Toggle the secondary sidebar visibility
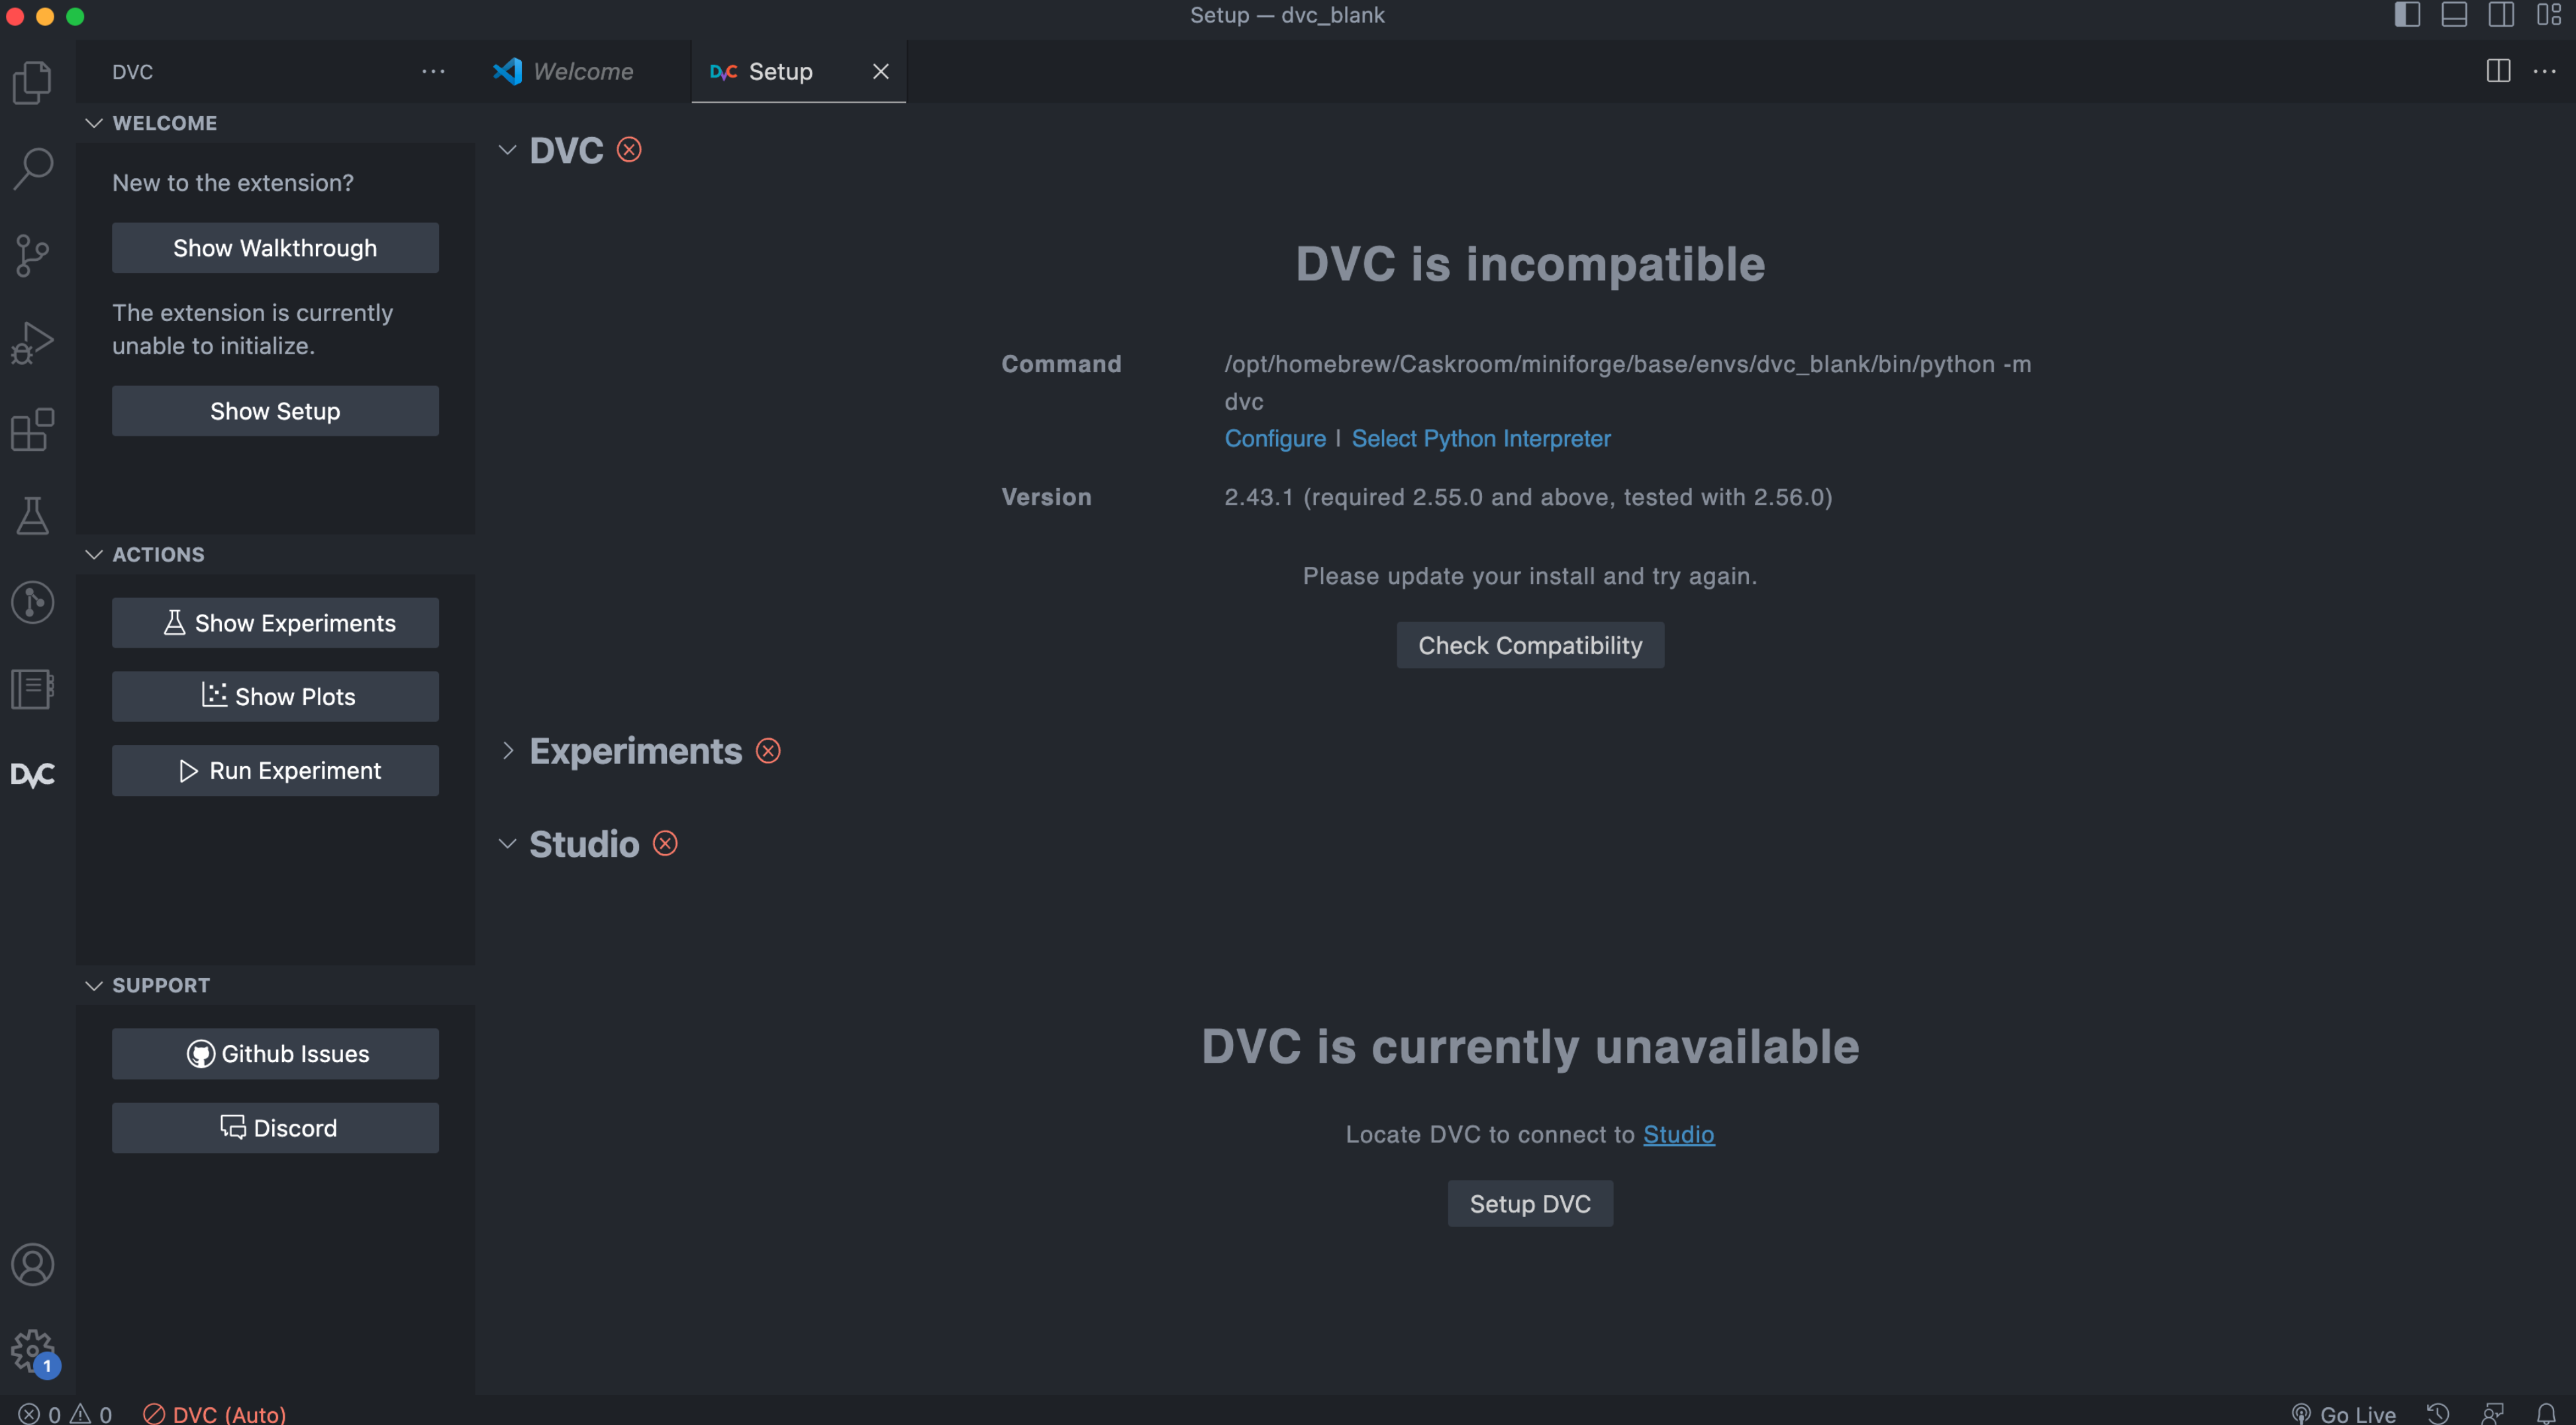2576x1425 pixels. pyautogui.click(x=2501, y=15)
